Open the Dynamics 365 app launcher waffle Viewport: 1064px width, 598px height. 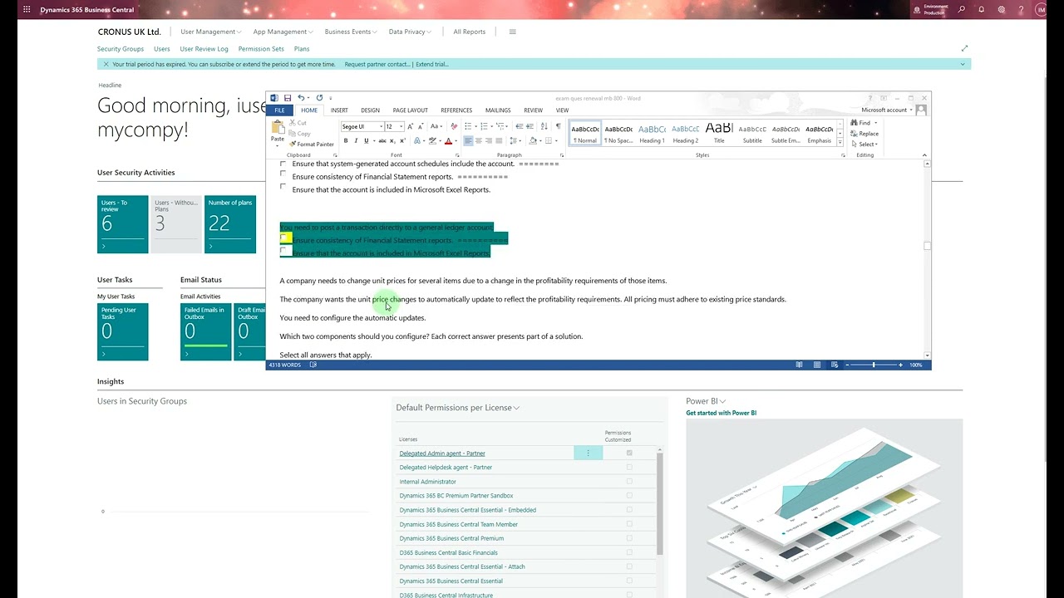pos(27,10)
